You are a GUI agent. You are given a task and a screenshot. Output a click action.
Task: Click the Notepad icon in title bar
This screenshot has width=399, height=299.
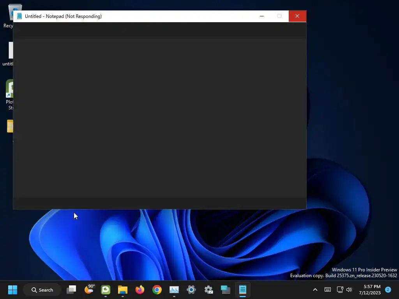point(19,16)
